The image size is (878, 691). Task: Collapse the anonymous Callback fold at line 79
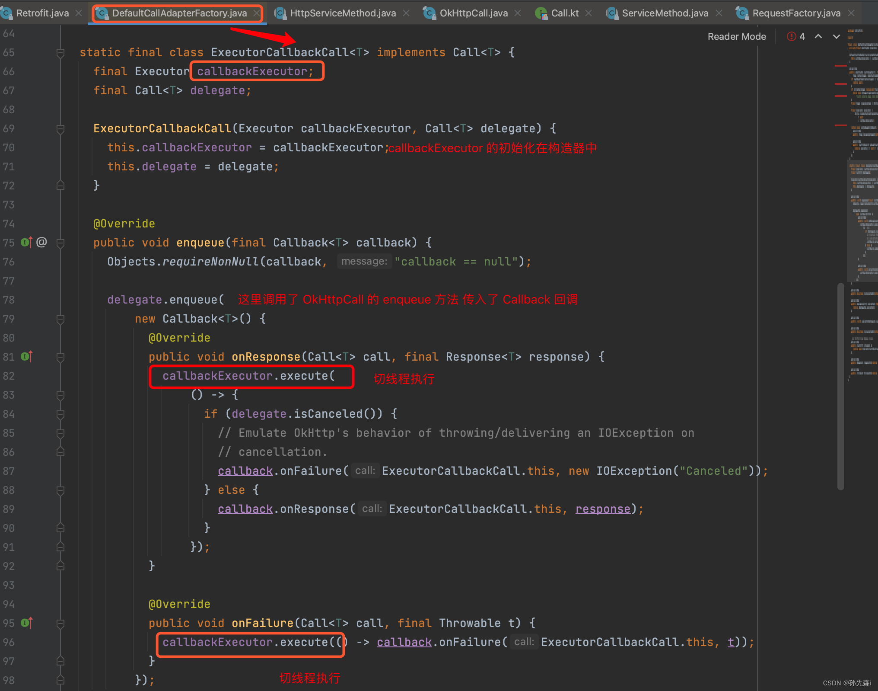pyautogui.click(x=60, y=319)
